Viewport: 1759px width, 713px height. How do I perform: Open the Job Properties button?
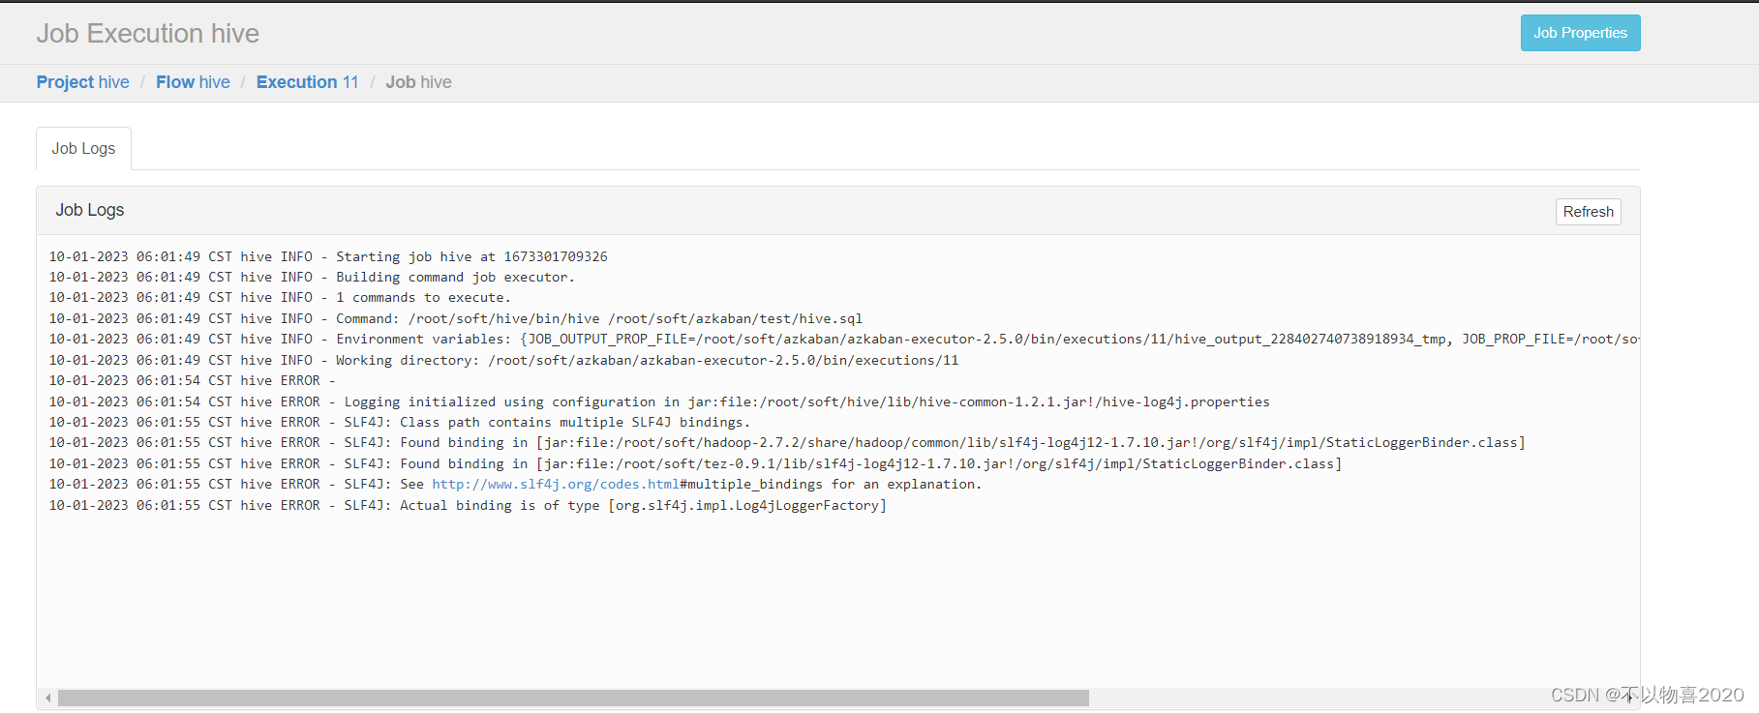click(x=1580, y=33)
